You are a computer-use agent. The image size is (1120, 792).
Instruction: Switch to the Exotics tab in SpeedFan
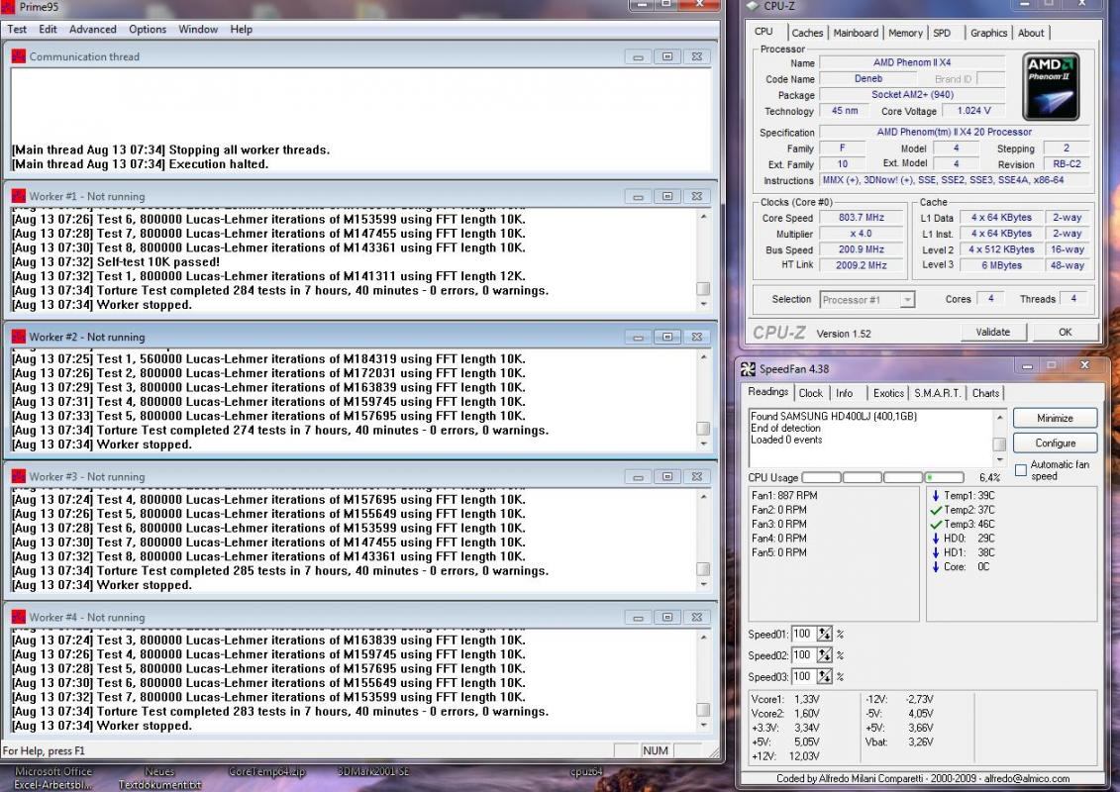coord(888,393)
